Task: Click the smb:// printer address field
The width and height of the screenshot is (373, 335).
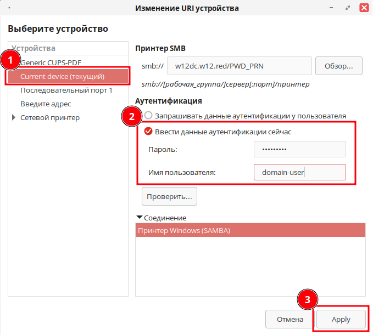Action: coord(239,66)
